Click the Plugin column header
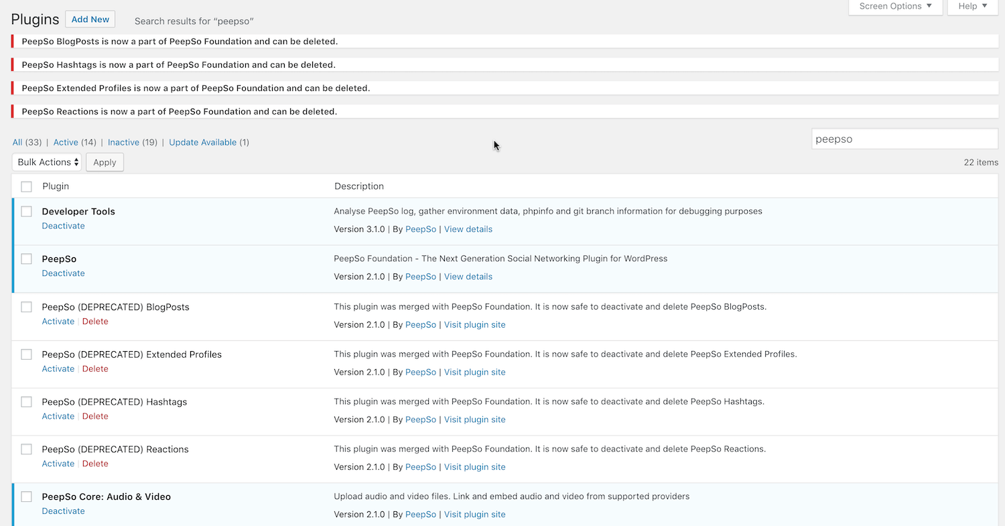This screenshot has width=1005, height=526. [x=56, y=186]
